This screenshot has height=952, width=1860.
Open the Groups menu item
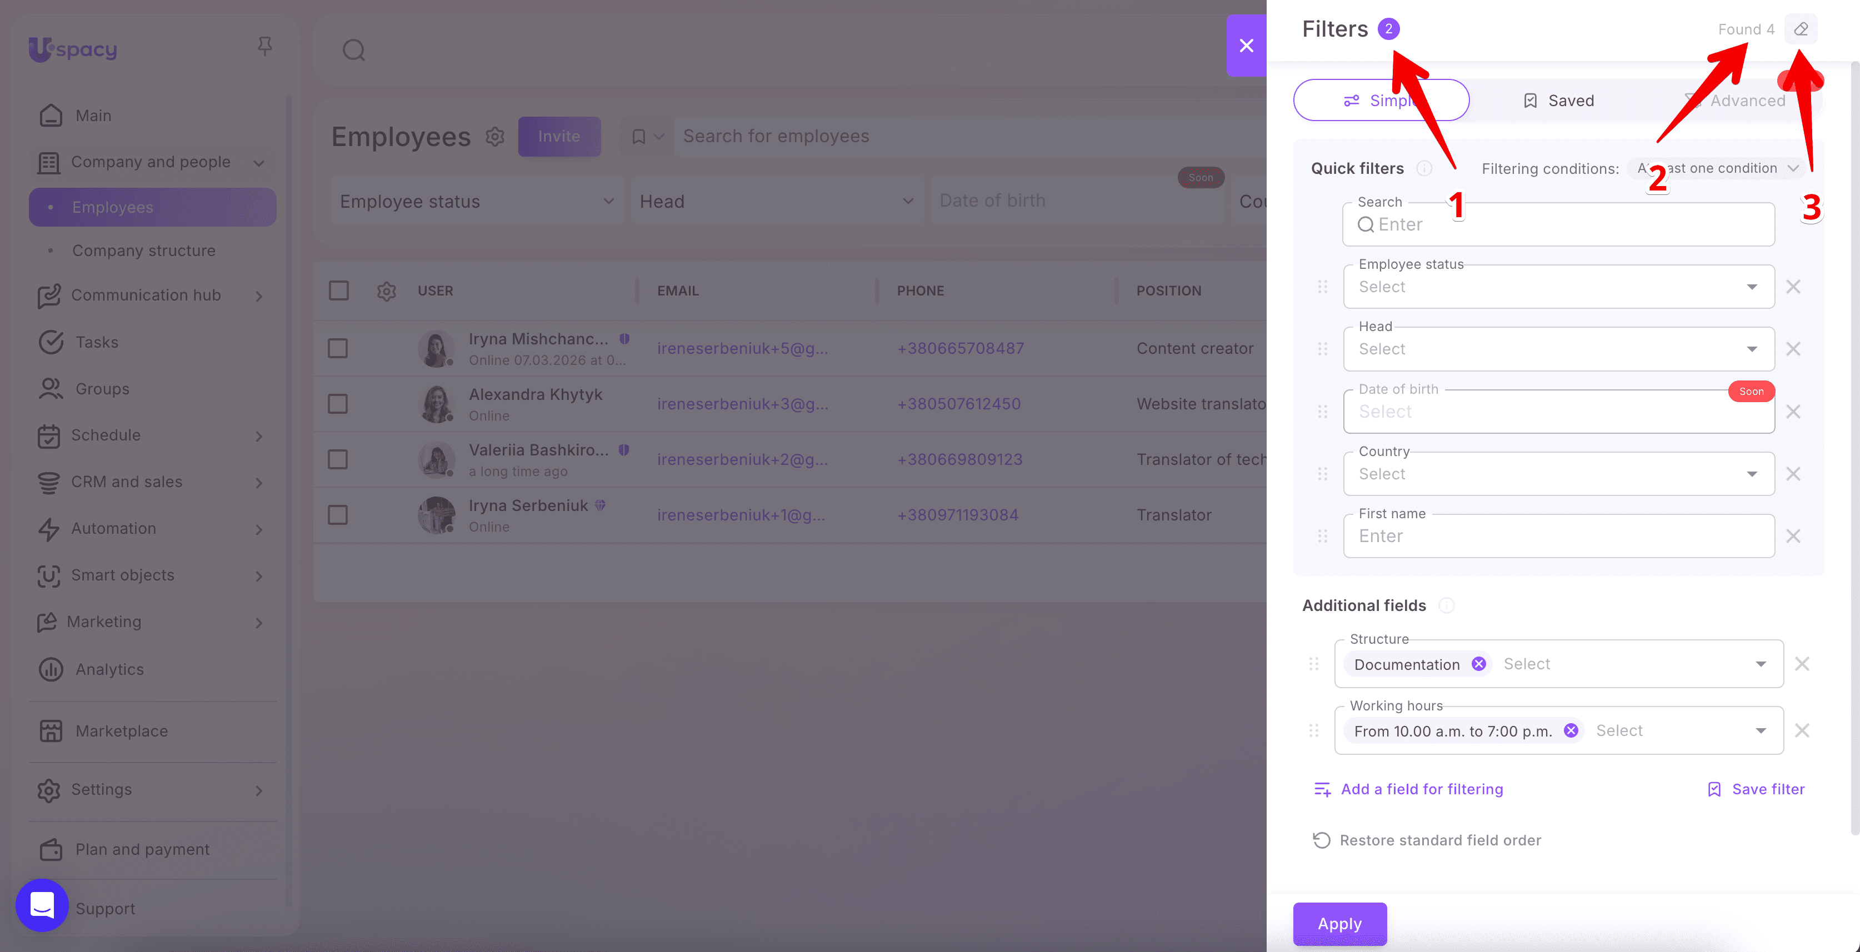tap(153, 389)
